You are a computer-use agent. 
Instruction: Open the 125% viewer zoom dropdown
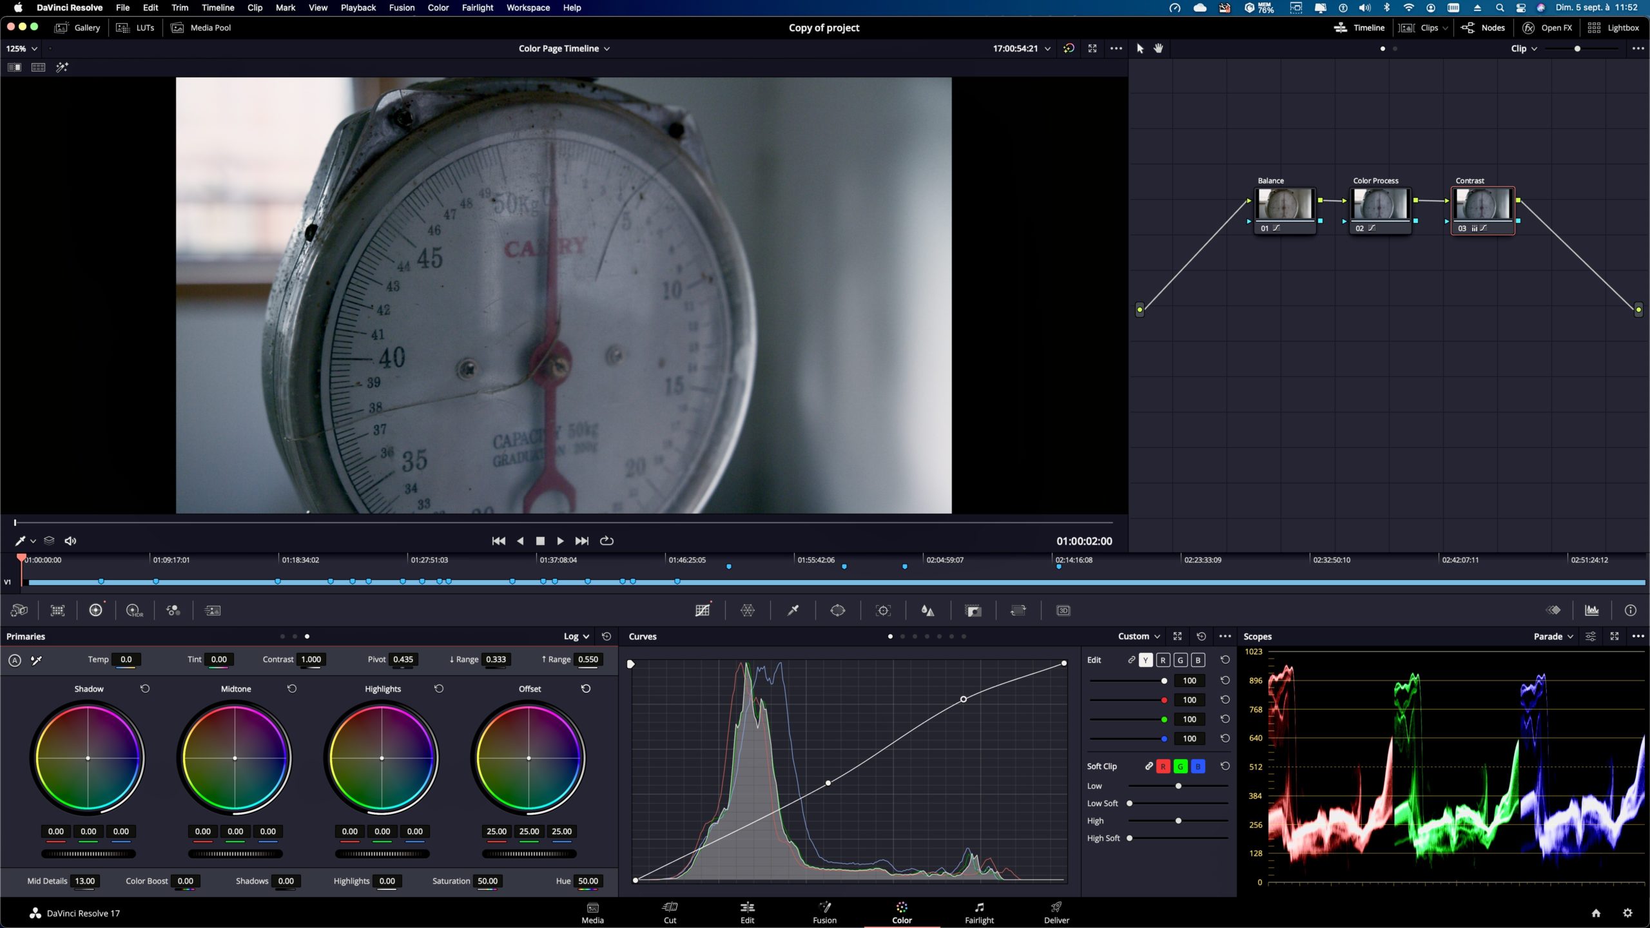point(21,48)
